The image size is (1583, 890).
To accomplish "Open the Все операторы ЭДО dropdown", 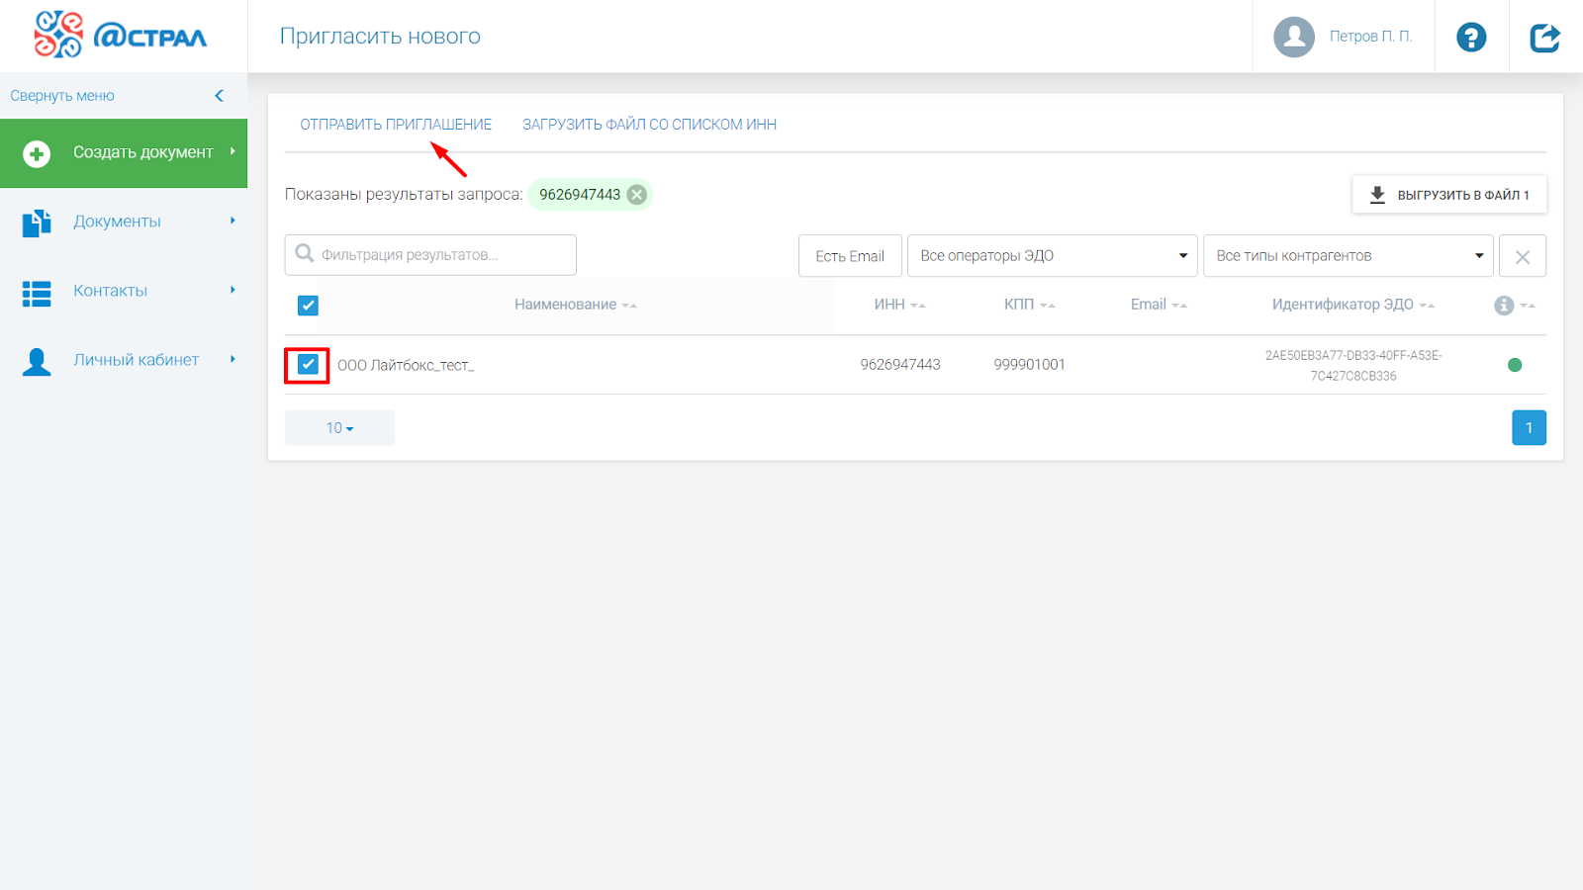I will coord(1053,256).
